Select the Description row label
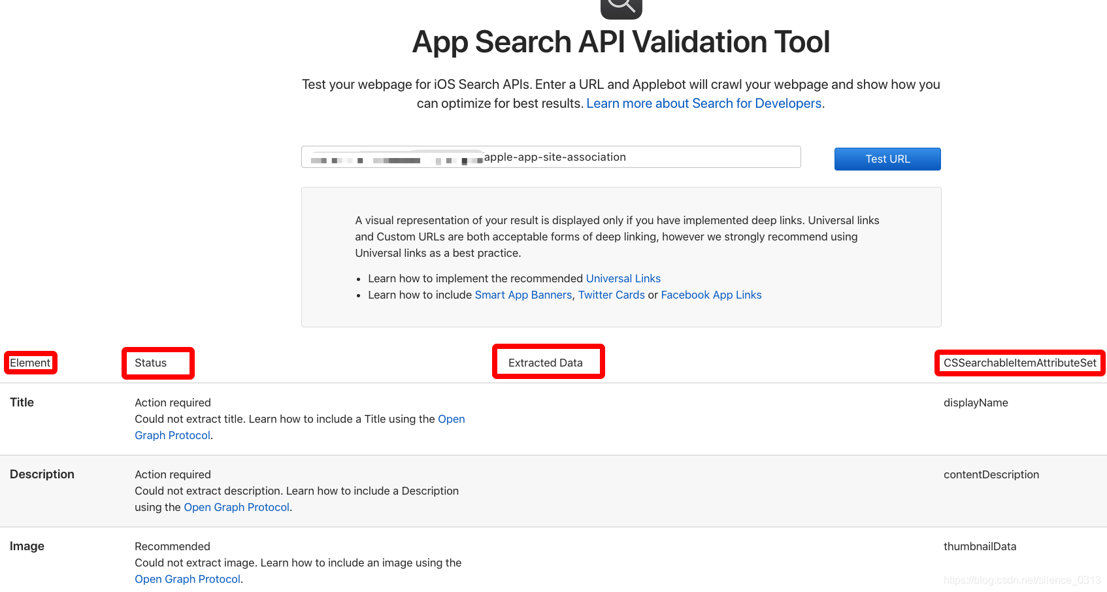The image size is (1107, 592). pos(42,474)
